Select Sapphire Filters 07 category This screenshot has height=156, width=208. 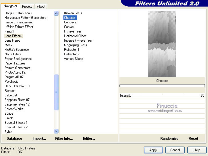[17, 100]
